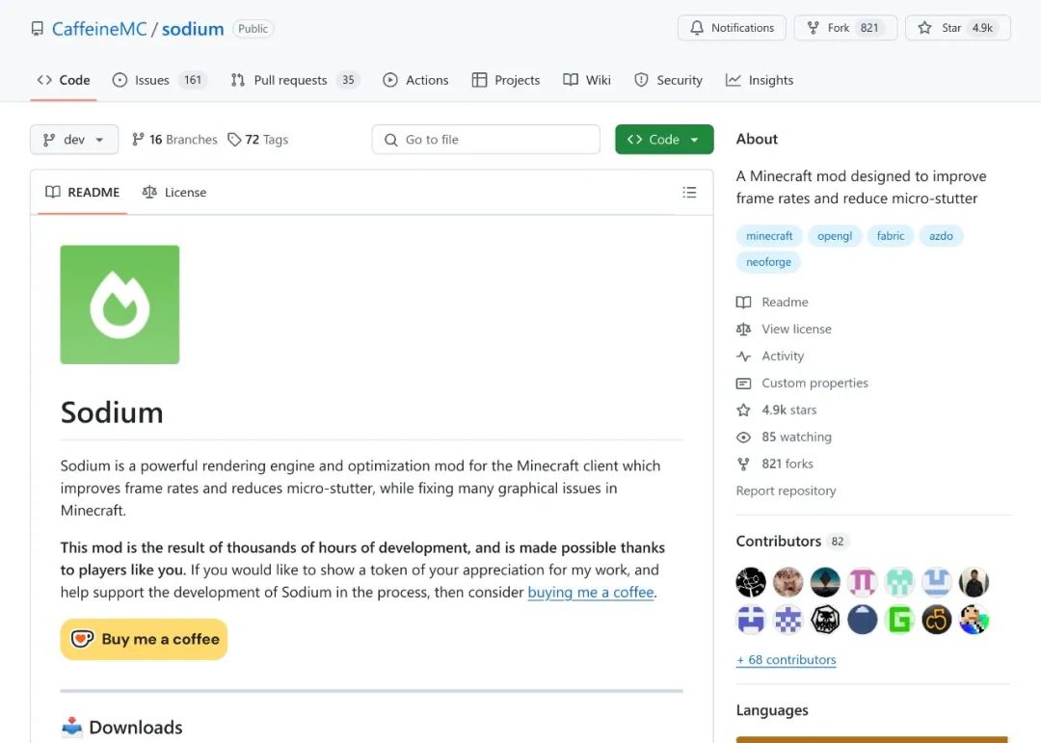Image resolution: width=1041 pixels, height=743 pixels.
Task: Open the first contributor avatar
Action: point(750,582)
